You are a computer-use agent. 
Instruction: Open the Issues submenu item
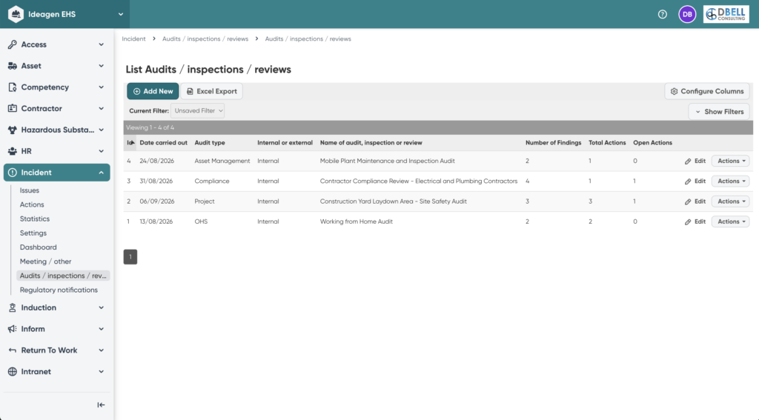coord(30,190)
